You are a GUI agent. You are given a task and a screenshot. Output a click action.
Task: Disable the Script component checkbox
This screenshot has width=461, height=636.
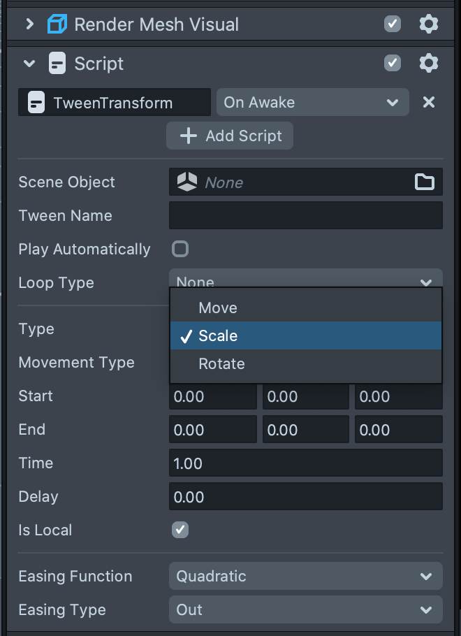tap(393, 64)
